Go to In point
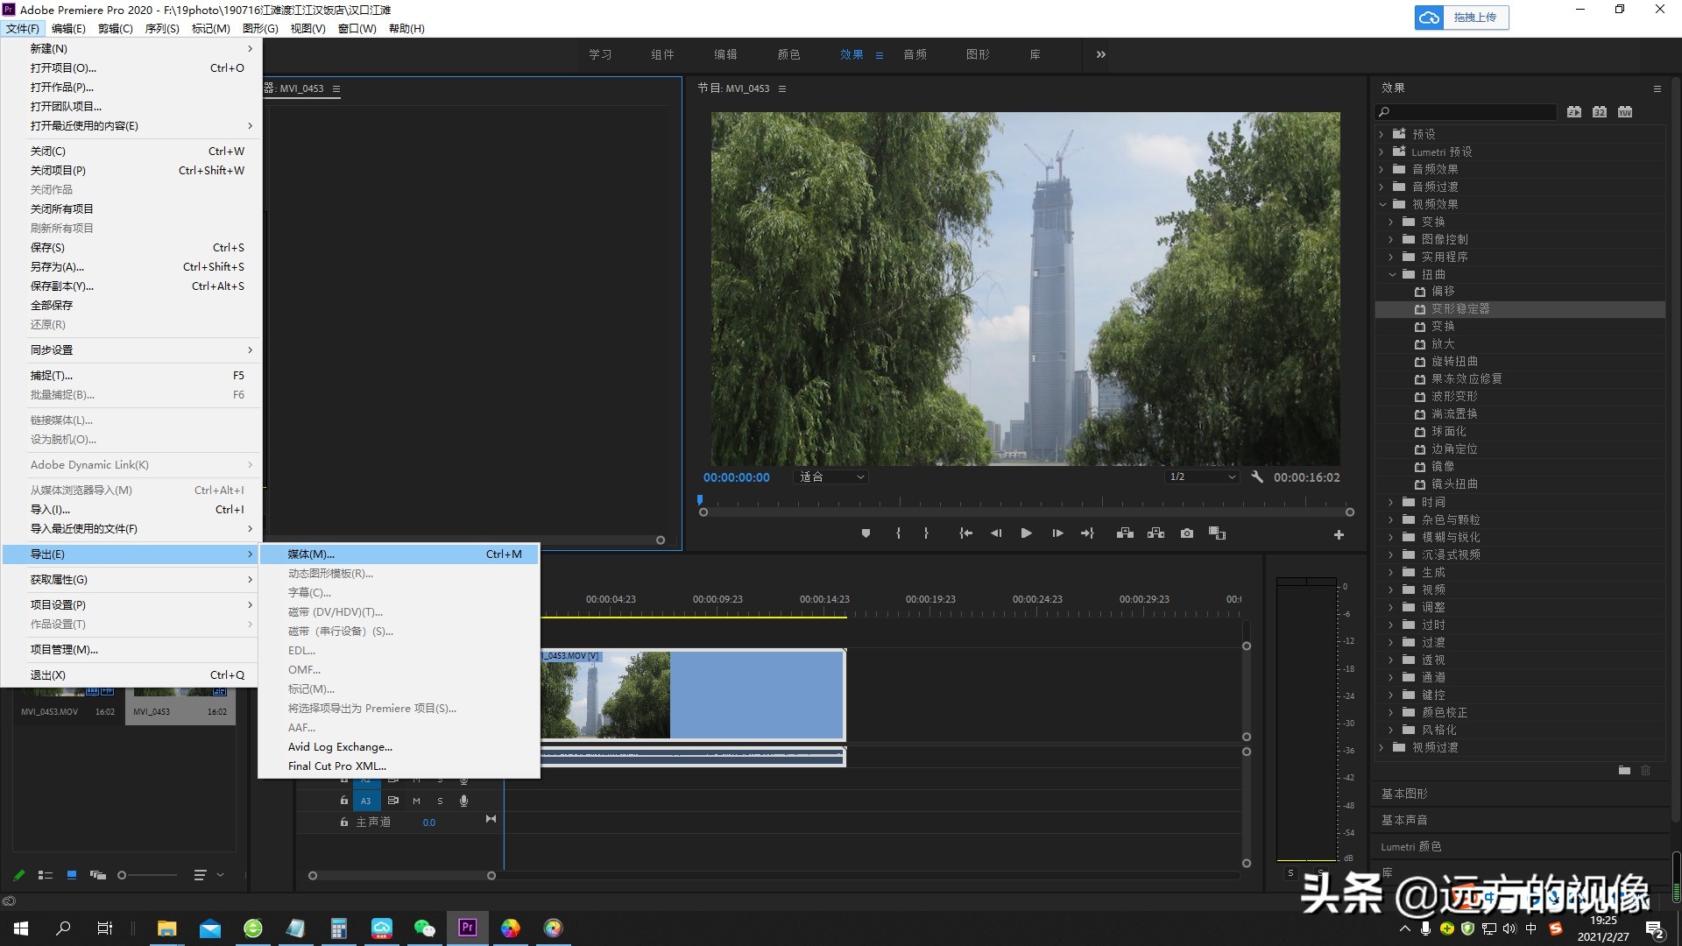The height and width of the screenshot is (946, 1682). (965, 533)
